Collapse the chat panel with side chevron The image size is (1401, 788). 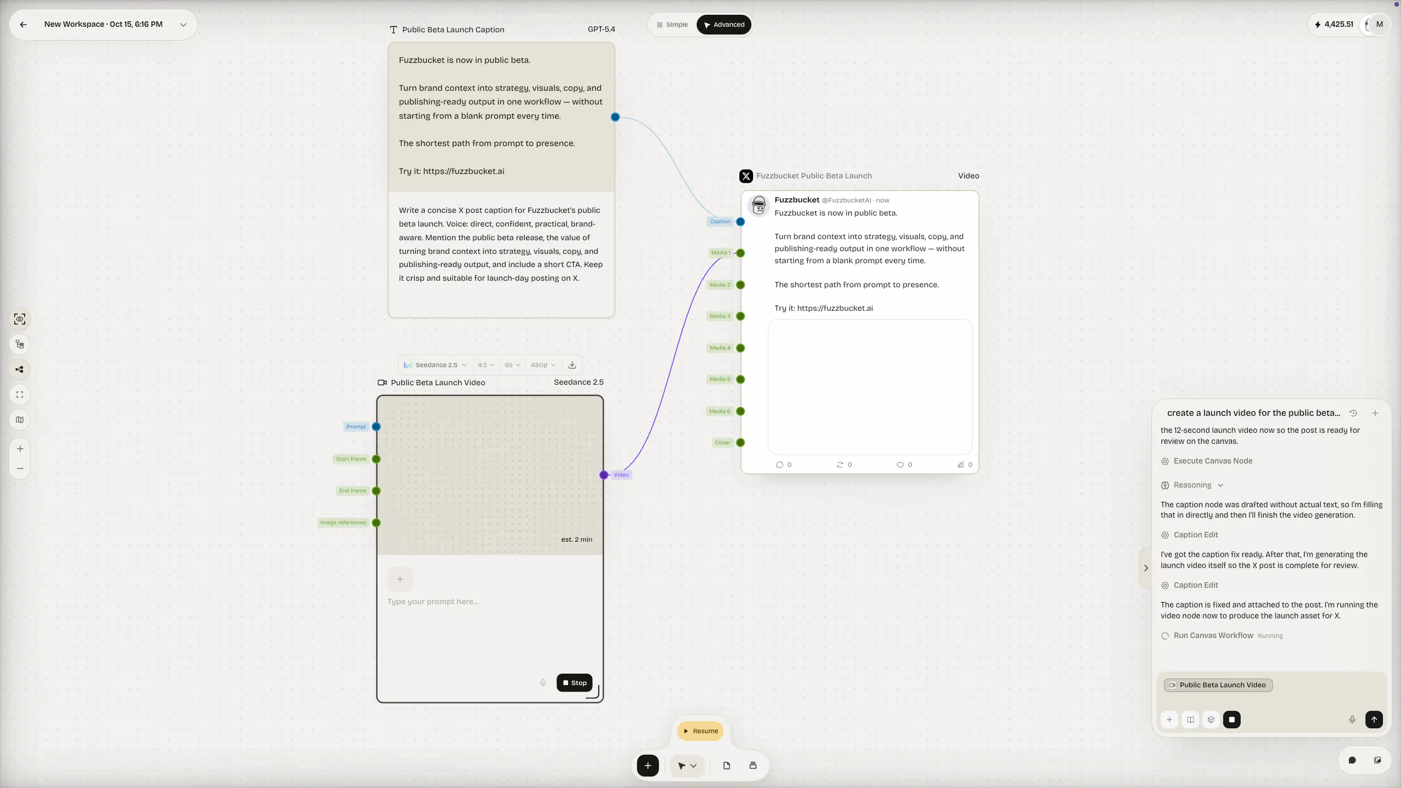[x=1146, y=568]
